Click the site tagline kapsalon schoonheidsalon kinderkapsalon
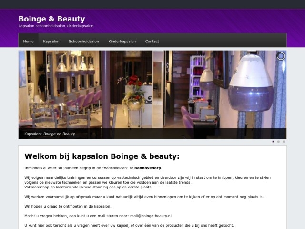The width and height of the screenshot is (305, 229). (56, 26)
